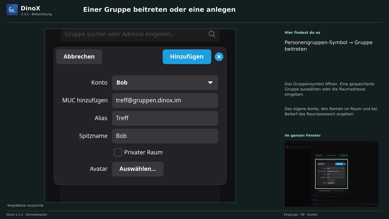Click the blue Hinzufügen button
The width and height of the screenshot is (389, 219).
click(x=187, y=57)
